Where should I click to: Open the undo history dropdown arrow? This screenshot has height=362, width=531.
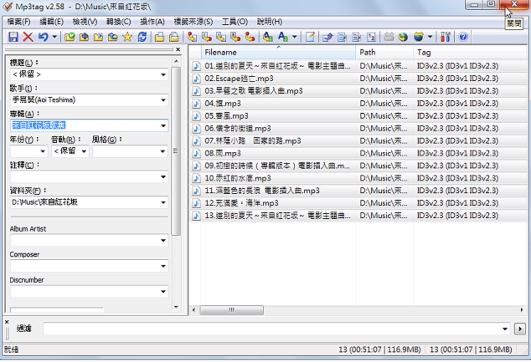coord(54,37)
